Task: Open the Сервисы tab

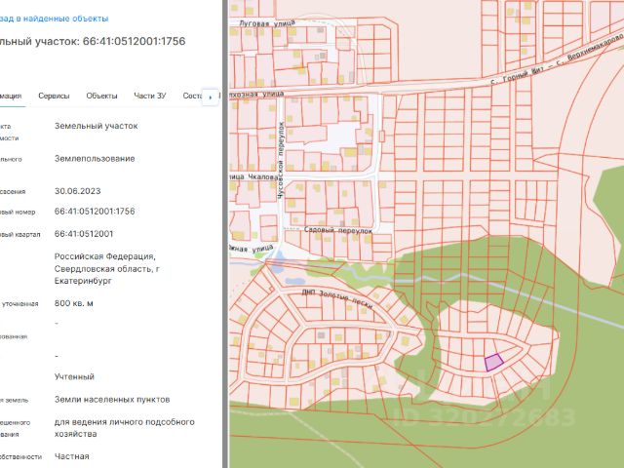Action: [x=54, y=96]
